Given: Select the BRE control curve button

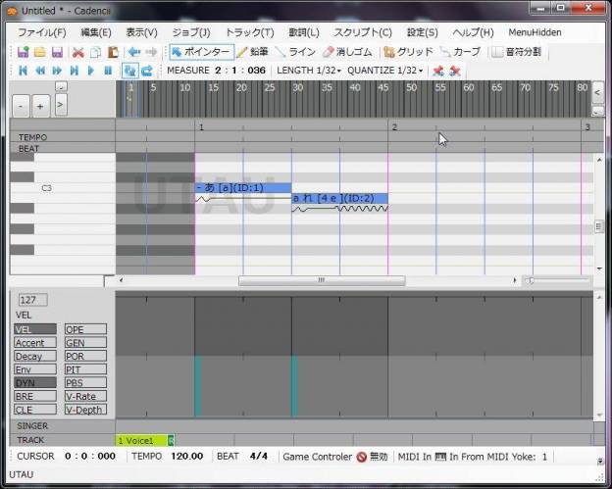Looking at the screenshot, I should [35, 396].
